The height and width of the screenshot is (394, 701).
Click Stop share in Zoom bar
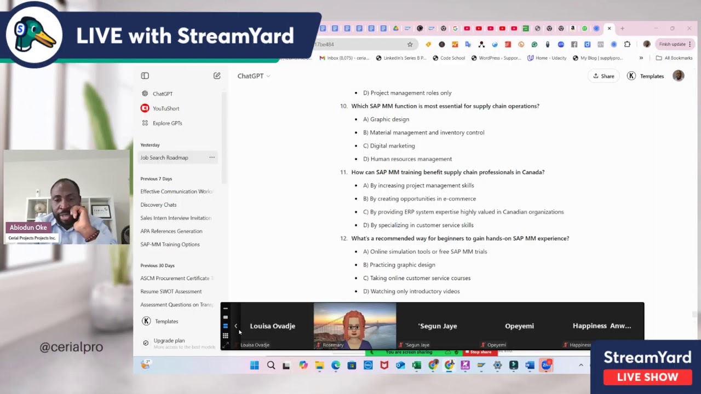(480, 352)
